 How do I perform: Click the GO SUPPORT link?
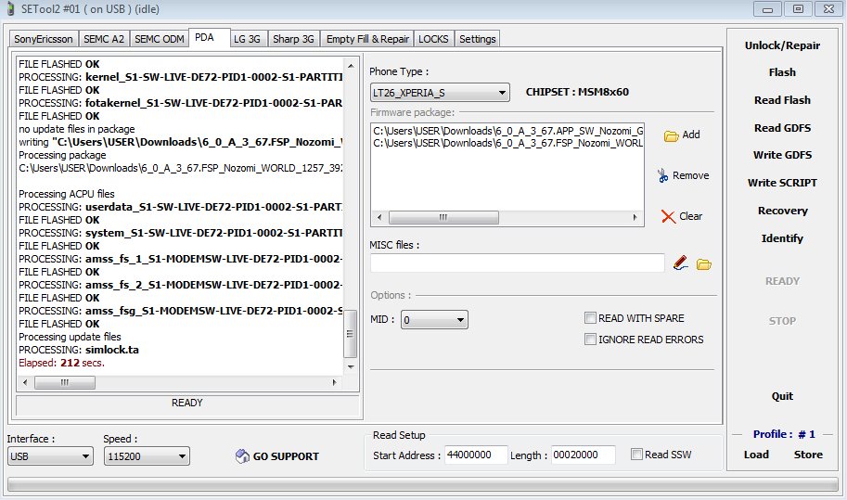point(286,456)
